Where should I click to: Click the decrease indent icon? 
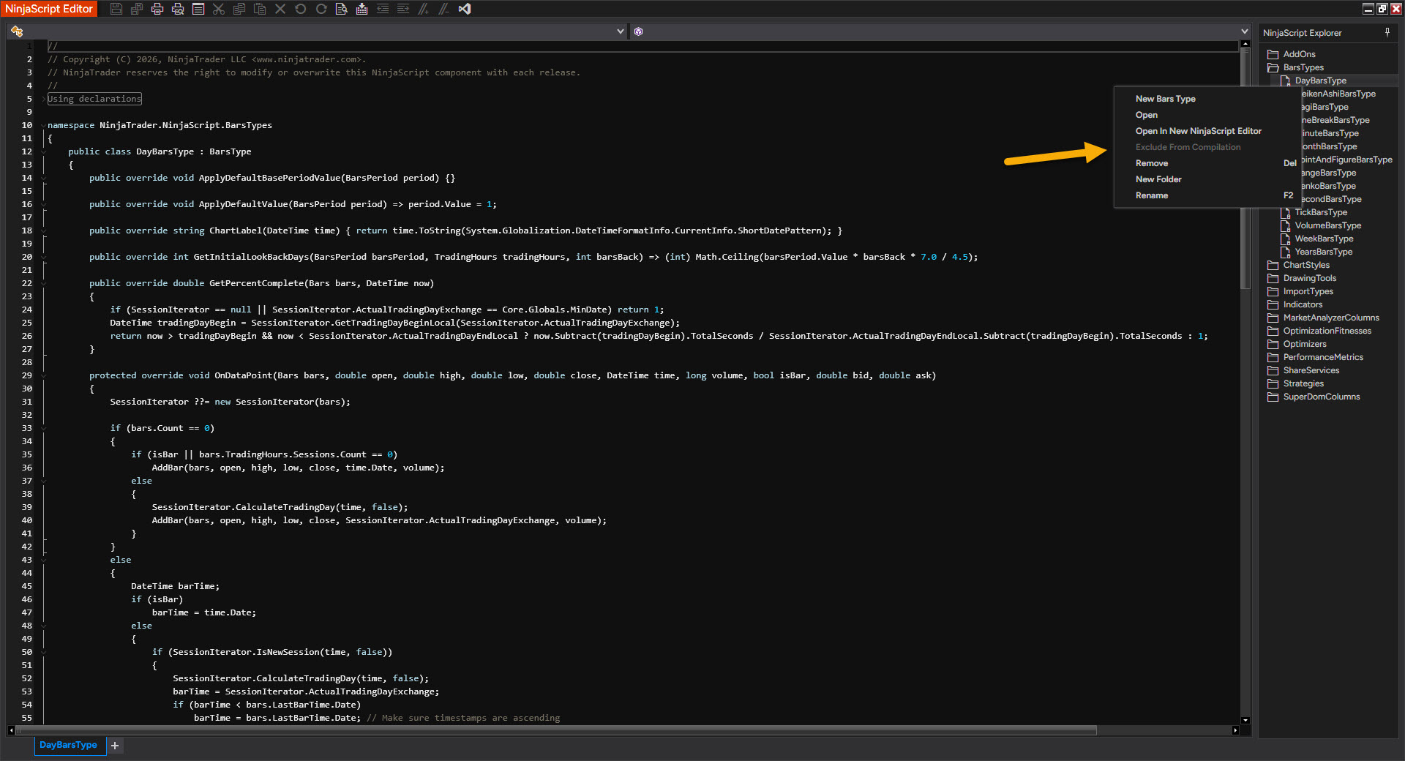point(383,9)
